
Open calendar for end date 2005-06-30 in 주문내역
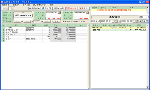(136, 21)
